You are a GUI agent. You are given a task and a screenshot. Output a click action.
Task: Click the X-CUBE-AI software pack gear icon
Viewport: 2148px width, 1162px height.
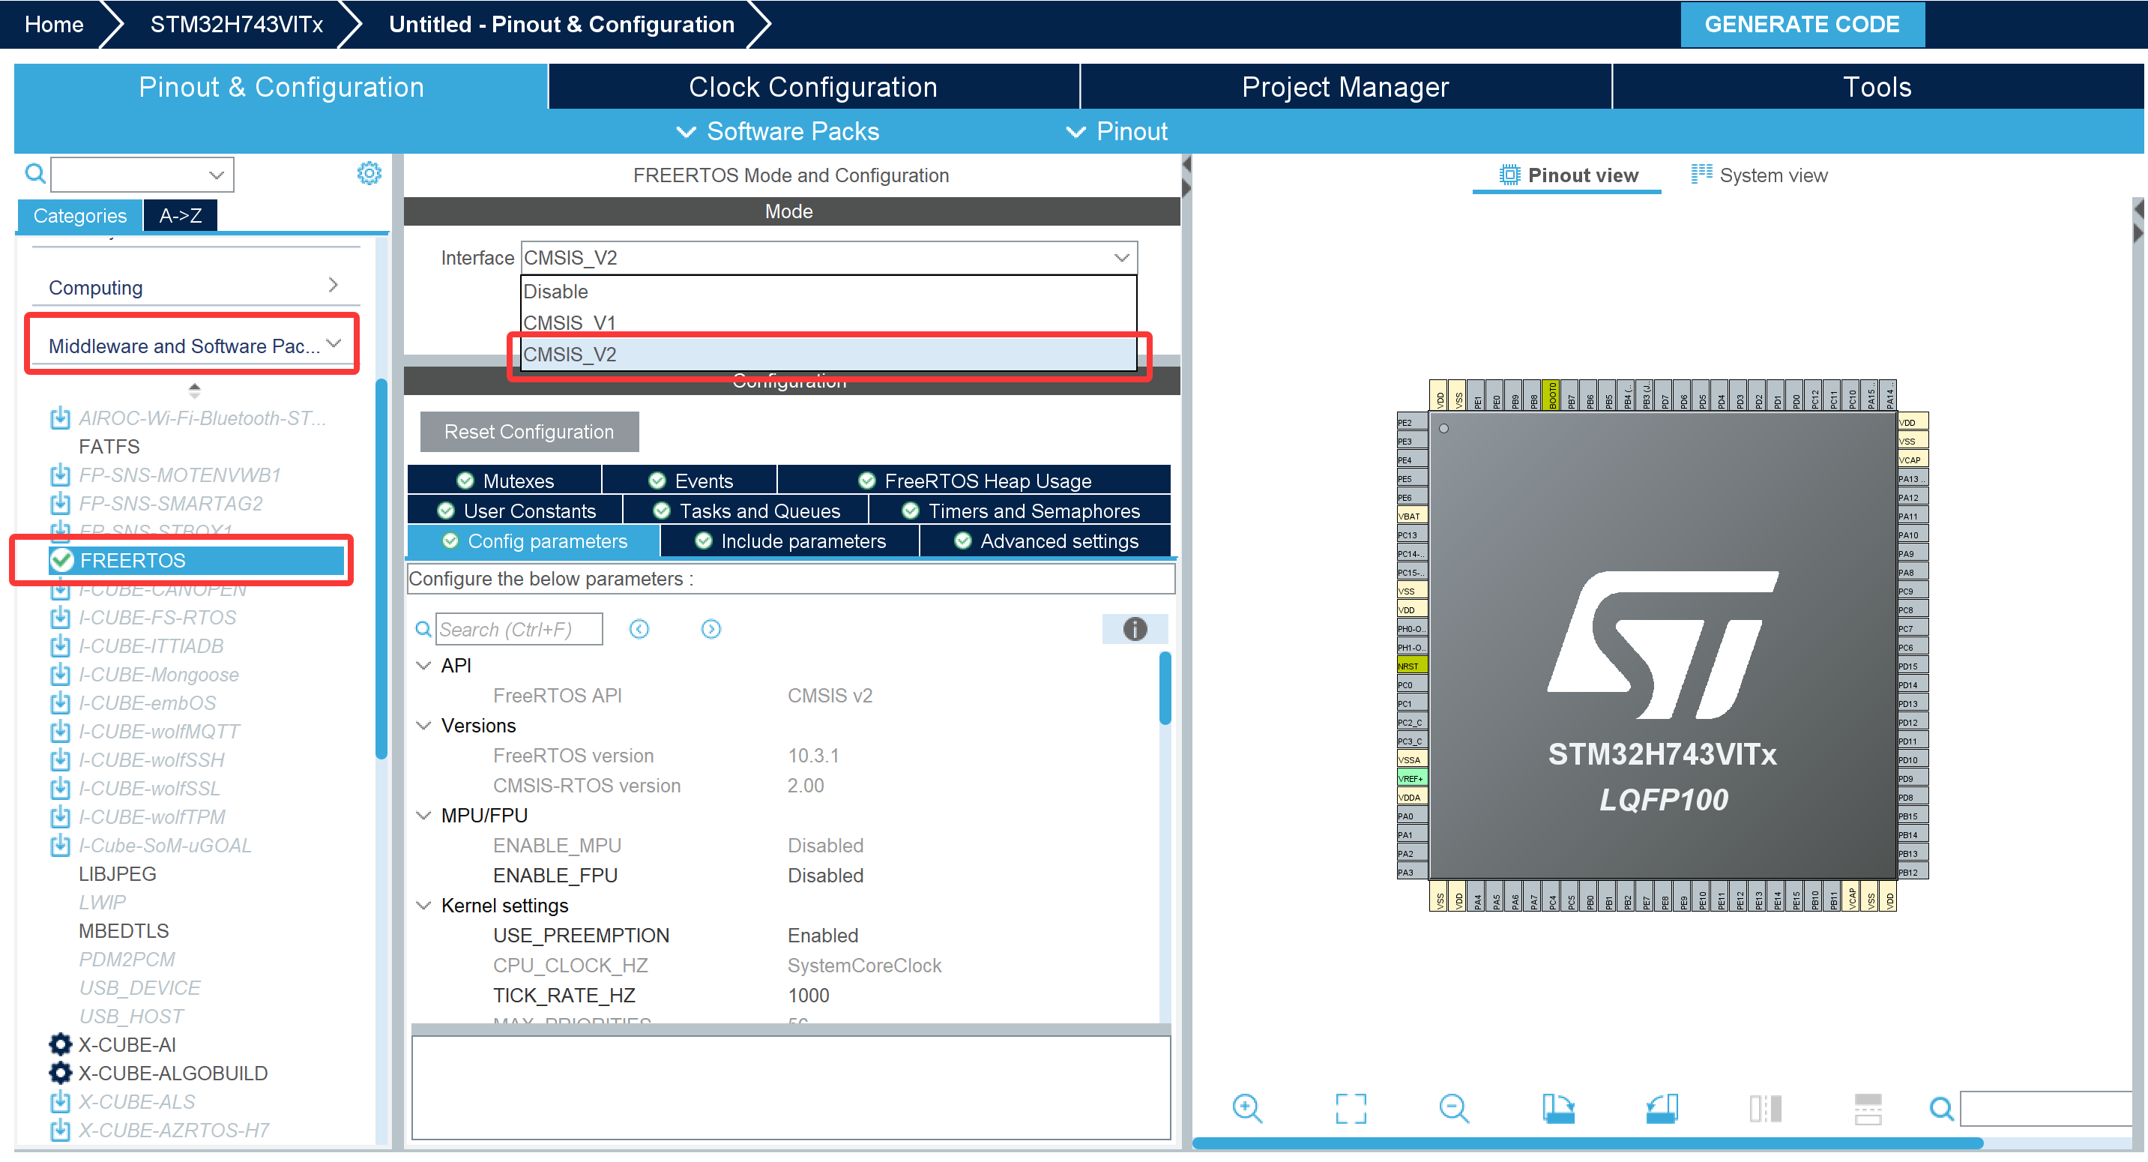[x=60, y=1044]
